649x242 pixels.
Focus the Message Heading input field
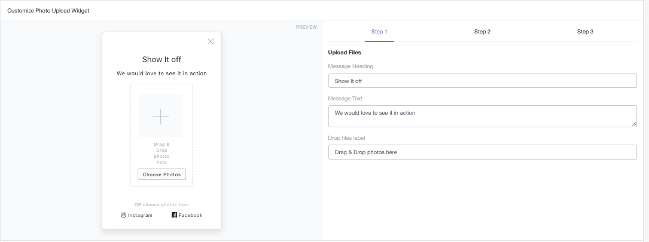click(x=482, y=81)
